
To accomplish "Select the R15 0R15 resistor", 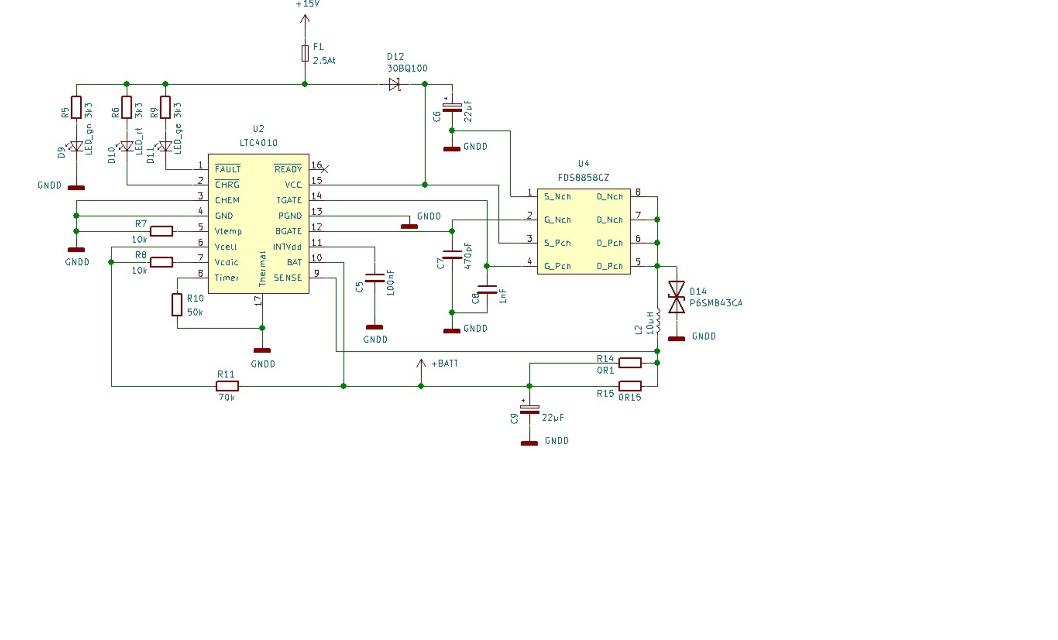I will pos(630,386).
